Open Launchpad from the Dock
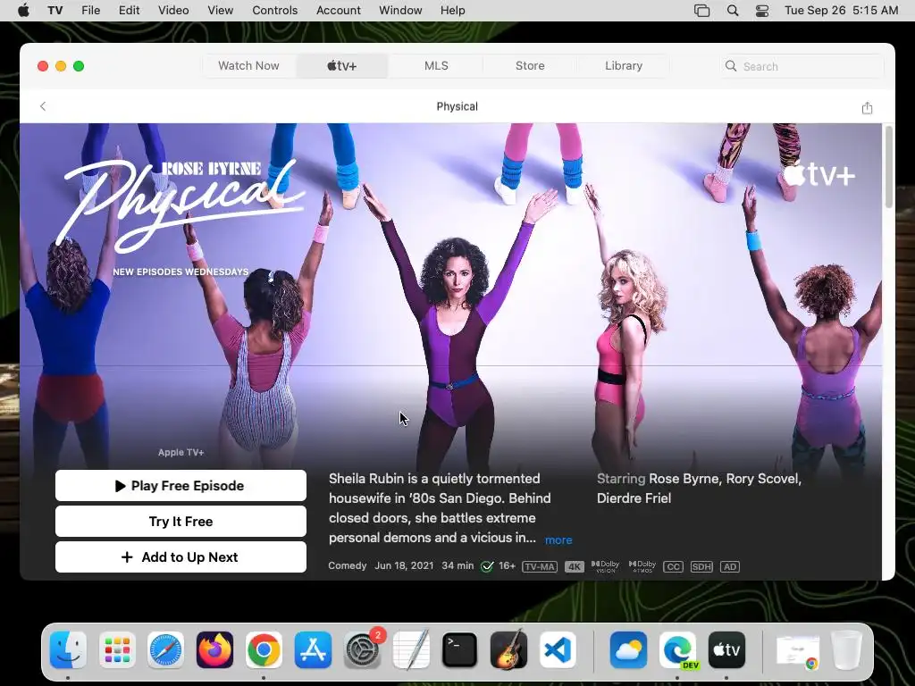This screenshot has width=915, height=686. [x=117, y=649]
